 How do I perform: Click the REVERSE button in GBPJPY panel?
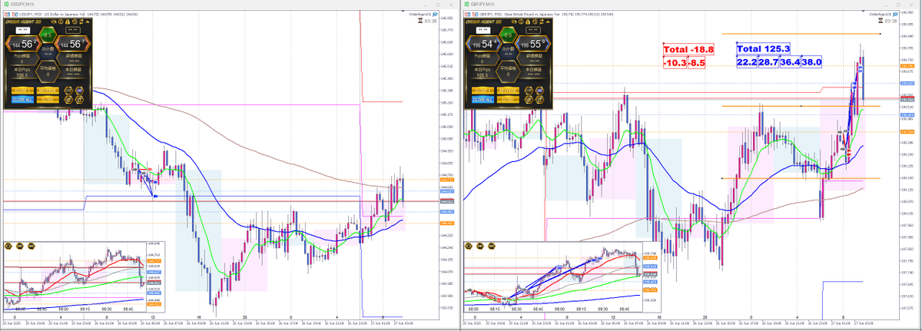click(508, 91)
